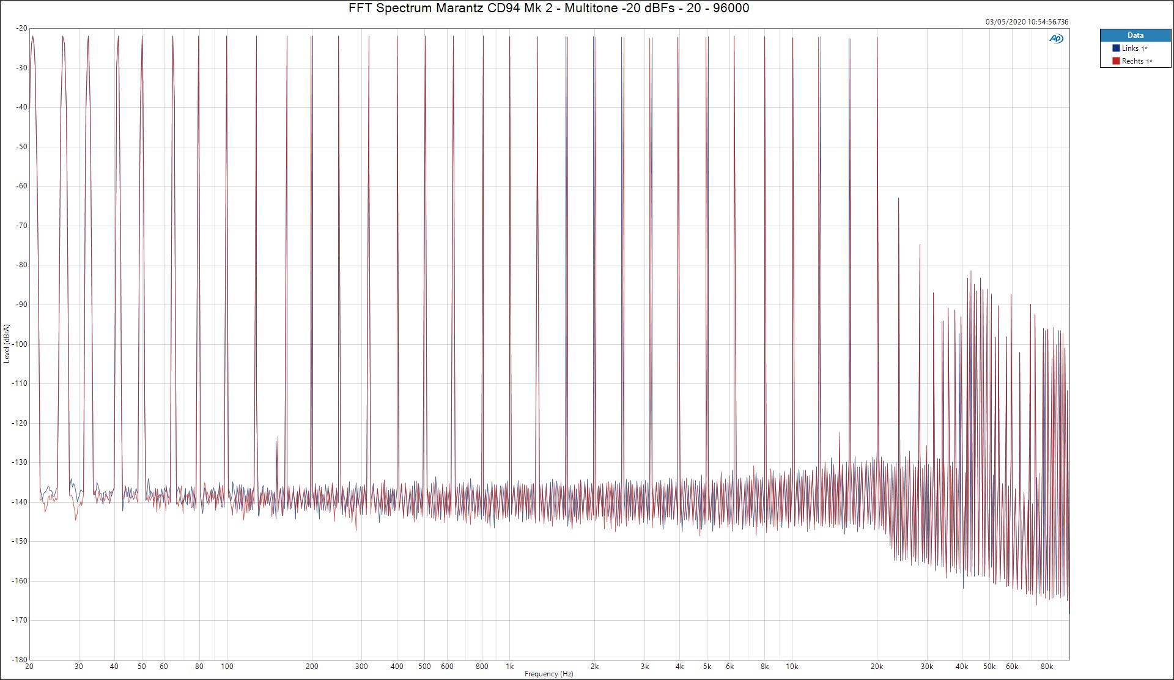Click the Frequency (Hz) axis label
This screenshot has width=1174, height=680.
[548, 674]
